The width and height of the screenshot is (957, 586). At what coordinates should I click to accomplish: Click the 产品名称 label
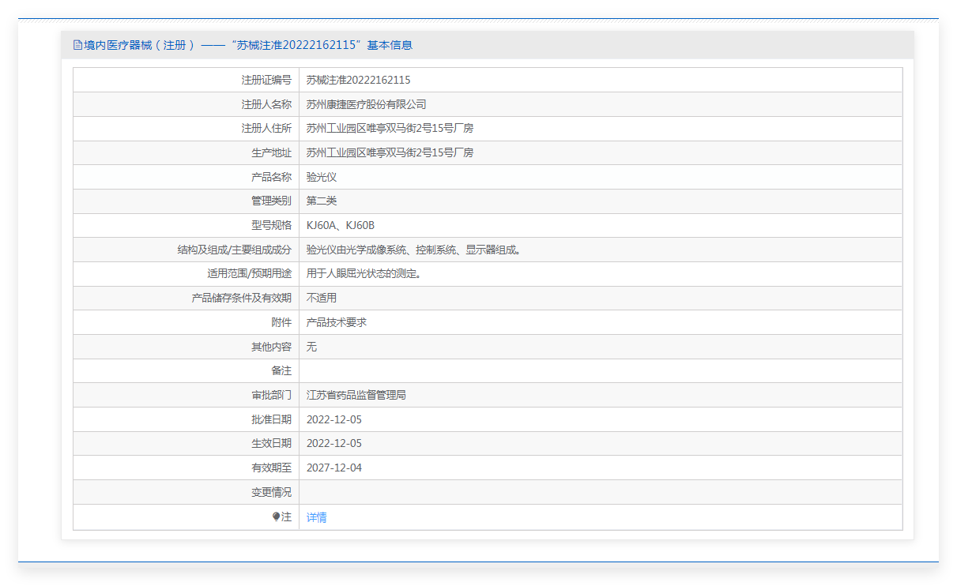point(271,177)
